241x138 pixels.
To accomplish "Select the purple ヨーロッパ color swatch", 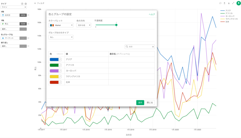I will 54,71.
